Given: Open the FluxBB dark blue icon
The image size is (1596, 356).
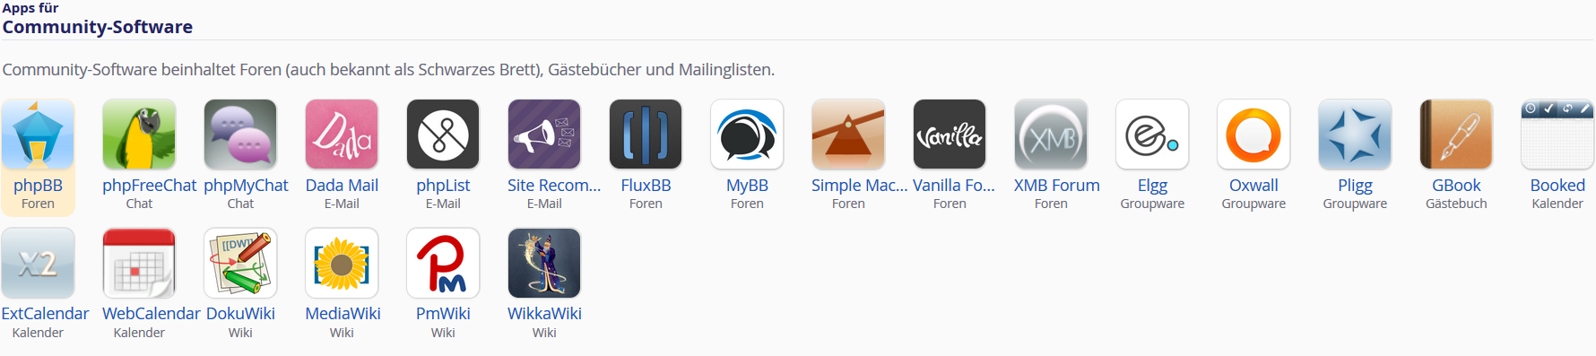Looking at the screenshot, I should 646,135.
